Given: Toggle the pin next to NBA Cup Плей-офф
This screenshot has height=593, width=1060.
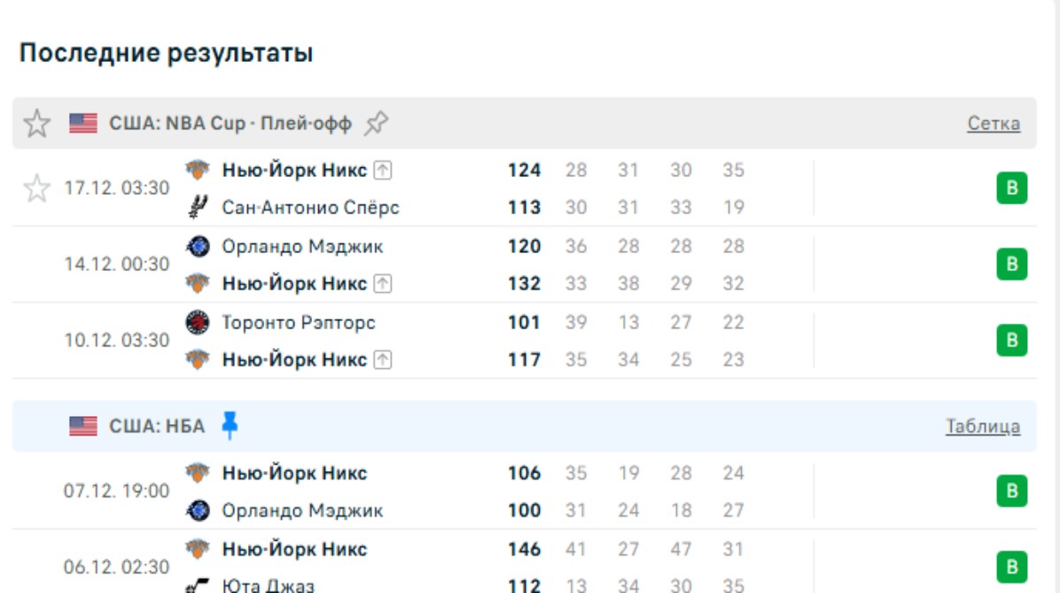Looking at the screenshot, I should [377, 124].
